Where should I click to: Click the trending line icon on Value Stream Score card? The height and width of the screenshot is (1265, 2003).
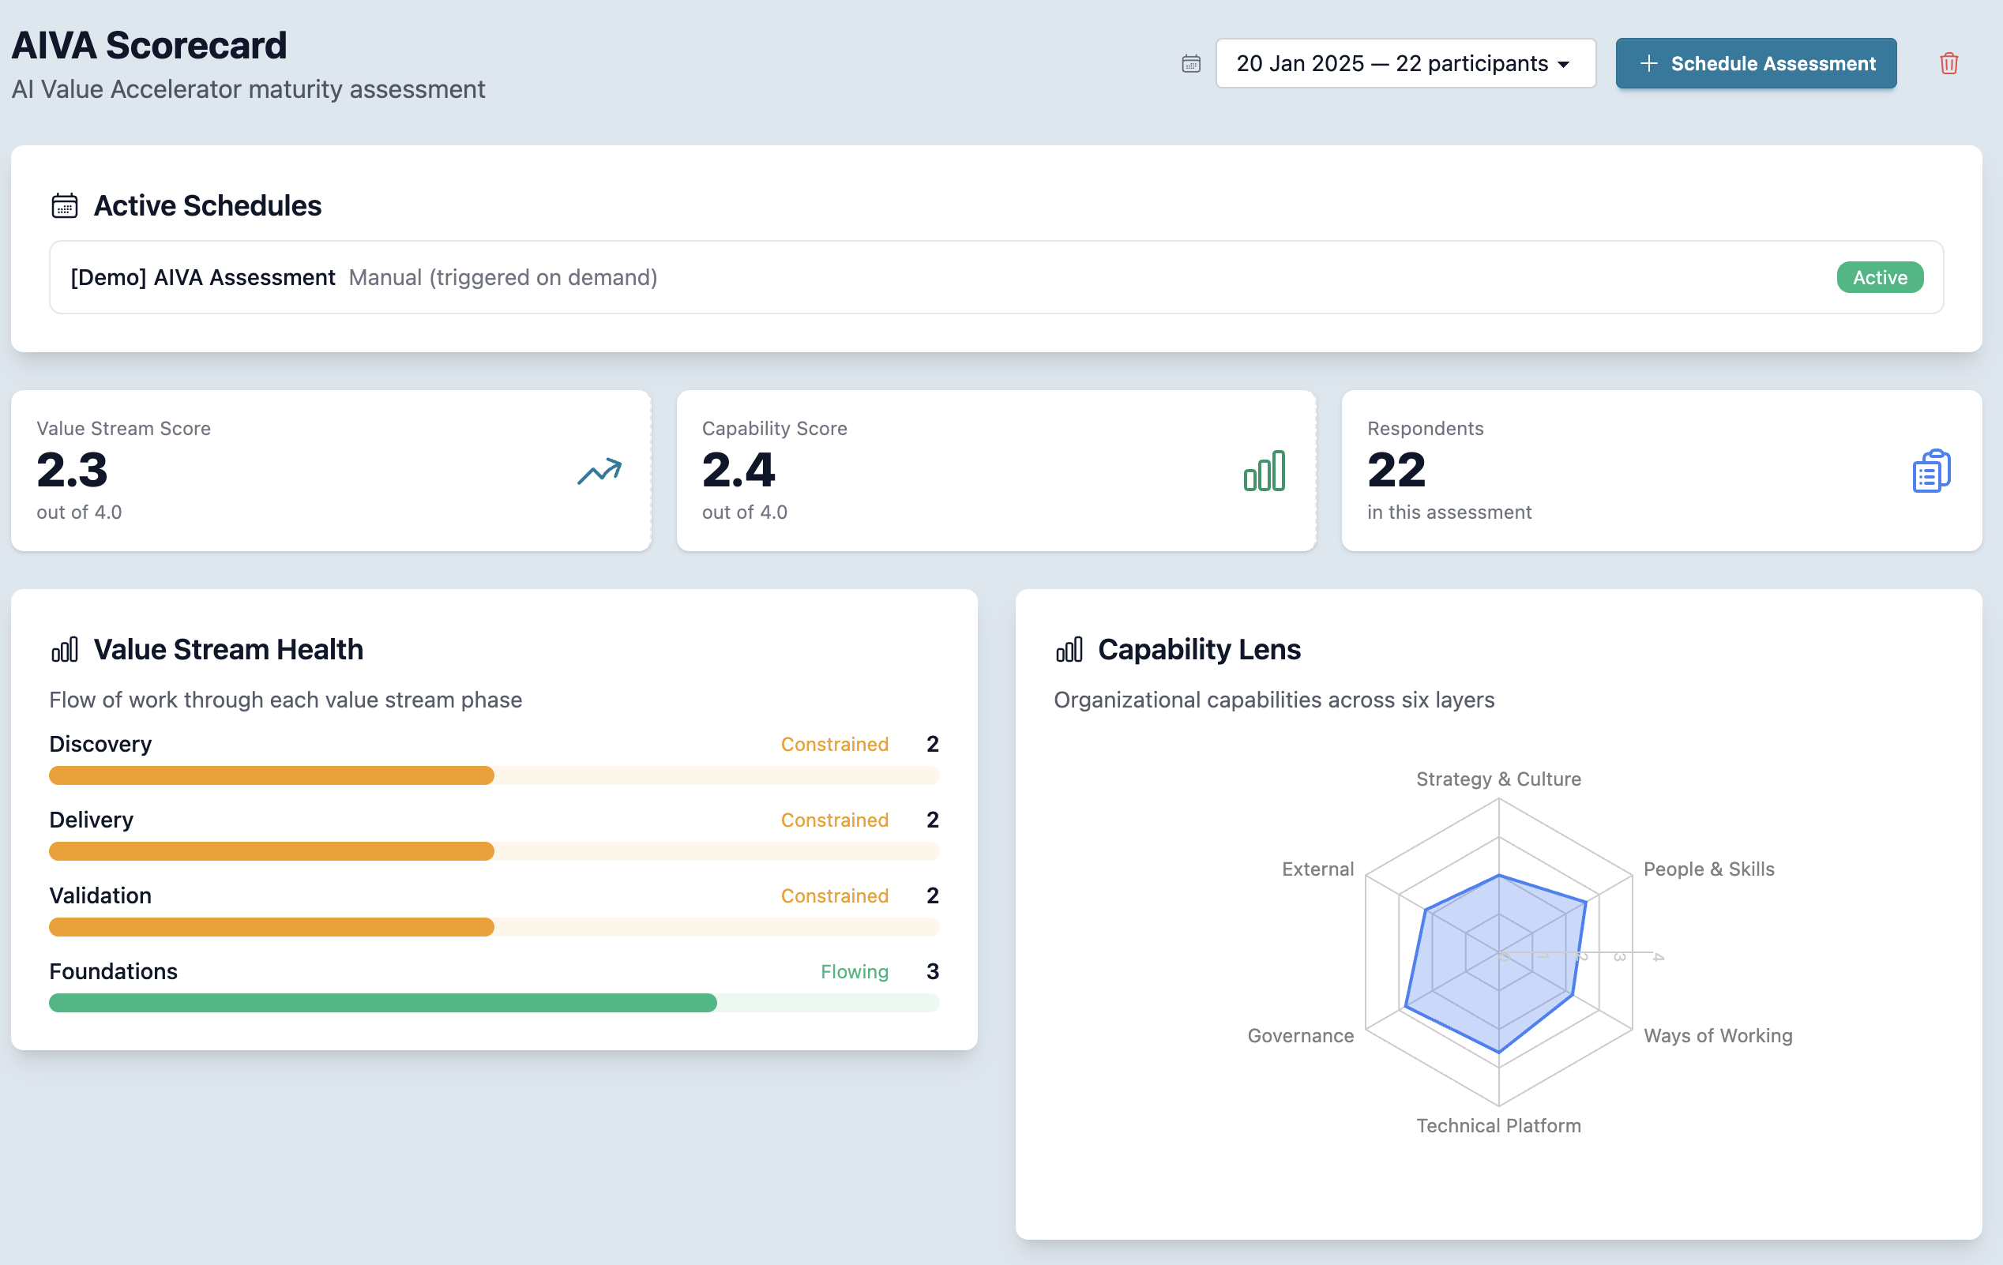(x=598, y=471)
